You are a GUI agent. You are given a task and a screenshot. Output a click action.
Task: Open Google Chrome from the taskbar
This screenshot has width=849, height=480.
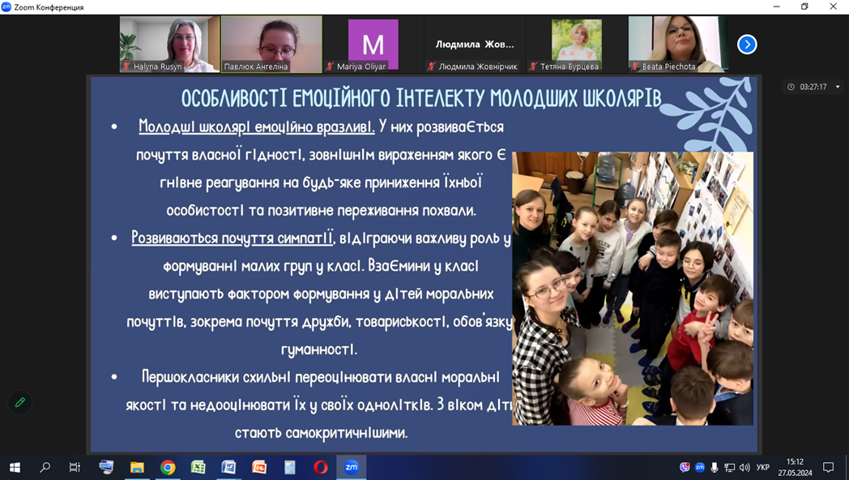[x=168, y=467]
